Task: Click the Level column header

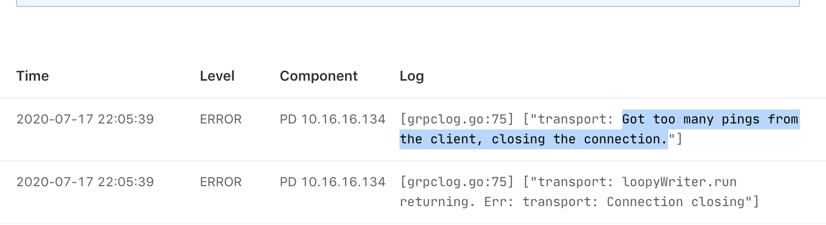Action: [217, 76]
